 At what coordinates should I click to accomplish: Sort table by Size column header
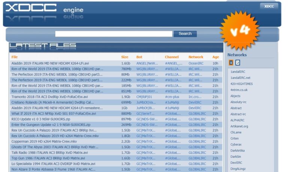click(x=125, y=57)
